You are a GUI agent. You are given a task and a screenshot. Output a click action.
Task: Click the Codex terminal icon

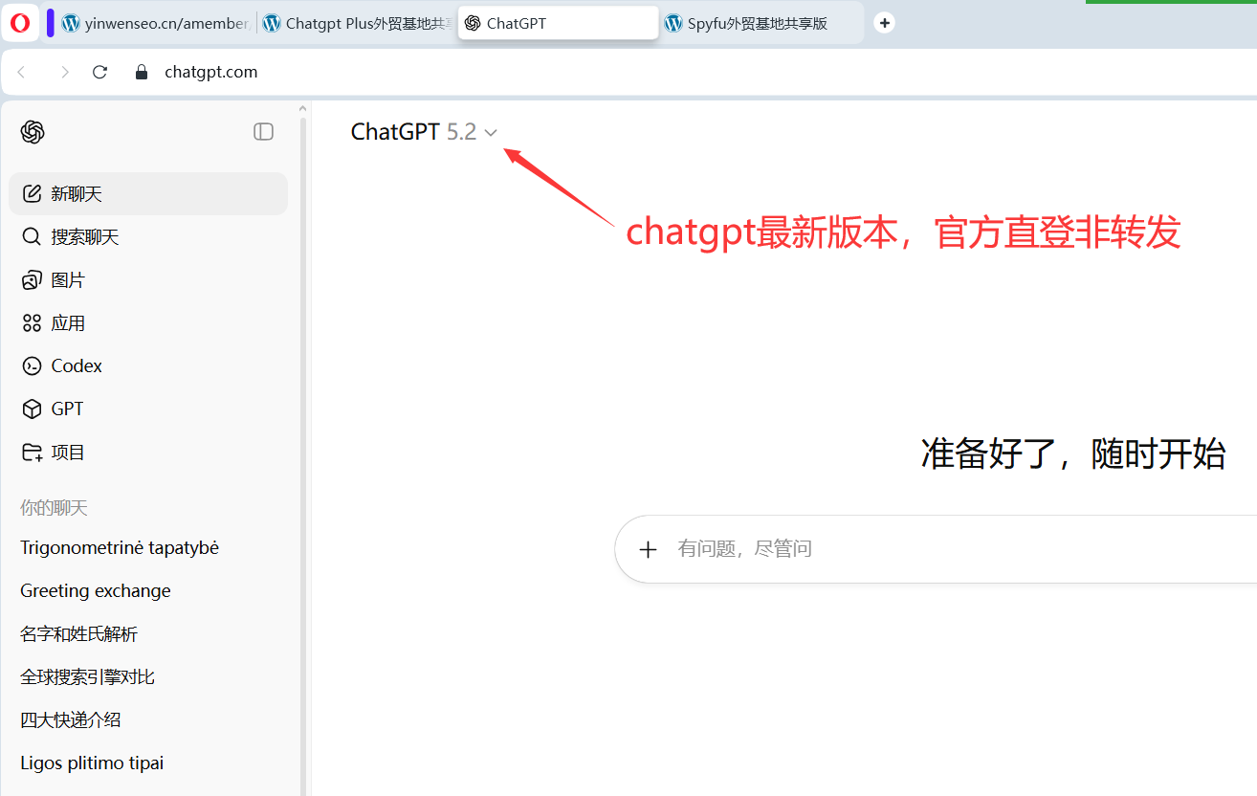click(32, 365)
